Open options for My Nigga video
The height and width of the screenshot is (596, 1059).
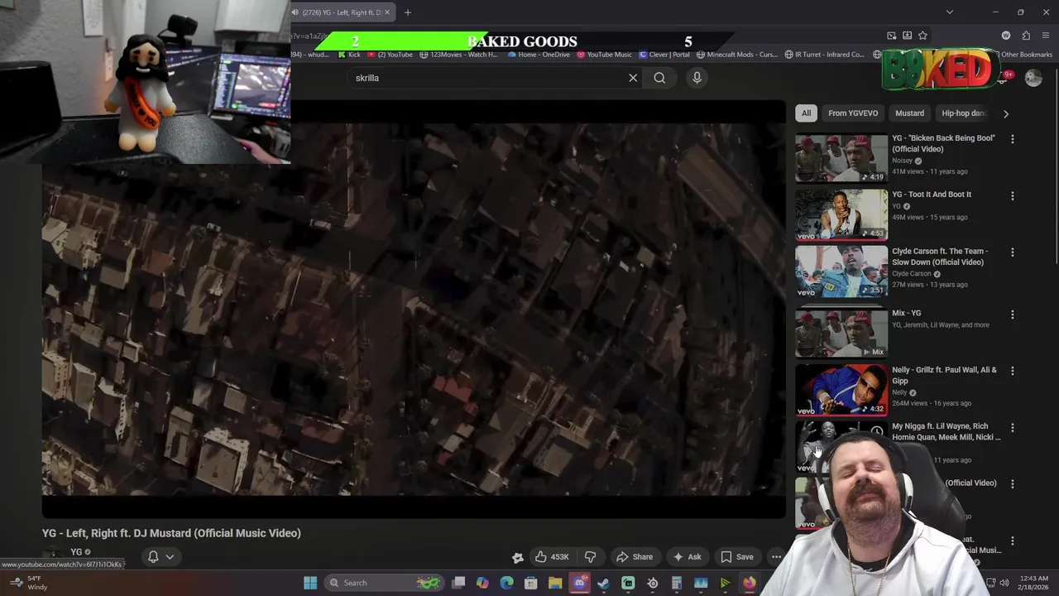click(1012, 427)
